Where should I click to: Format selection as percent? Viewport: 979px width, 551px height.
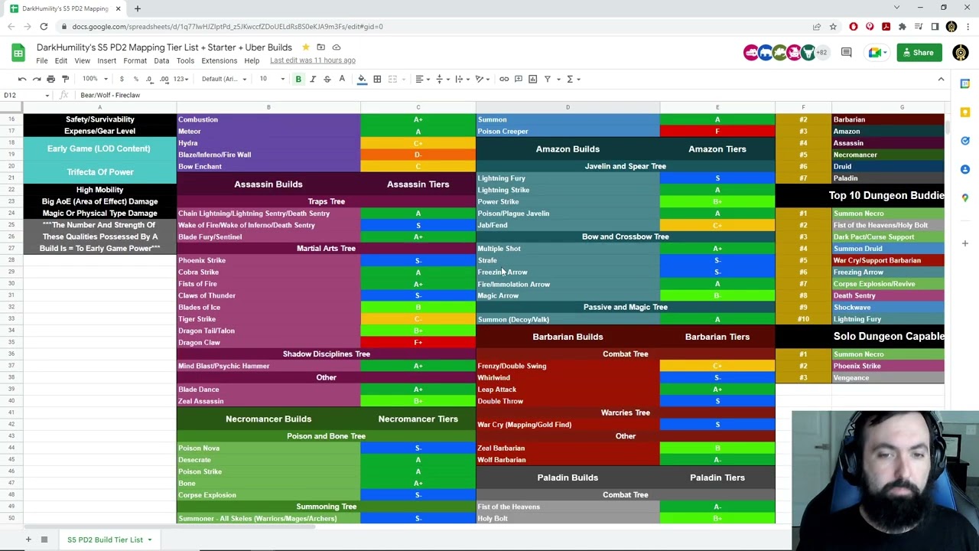[x=135, y=79]
